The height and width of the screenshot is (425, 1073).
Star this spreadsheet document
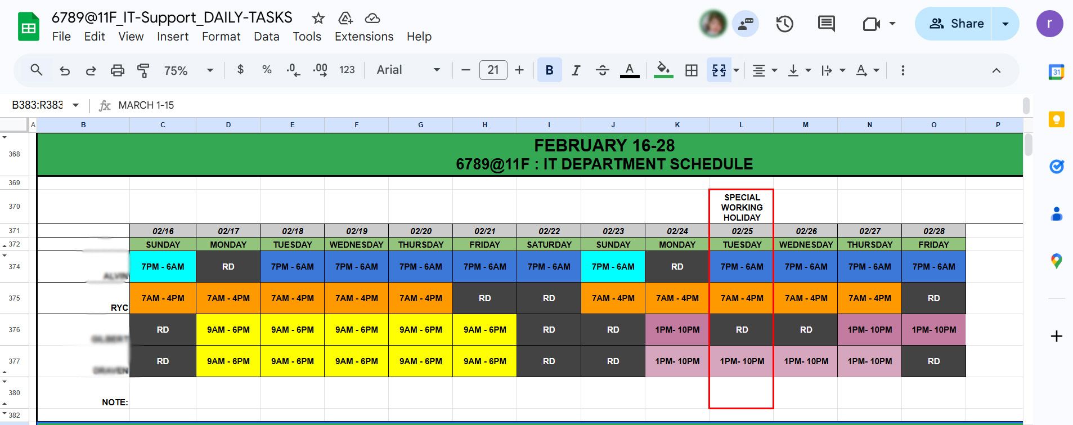pyautogui.click(x=318, y=18)
